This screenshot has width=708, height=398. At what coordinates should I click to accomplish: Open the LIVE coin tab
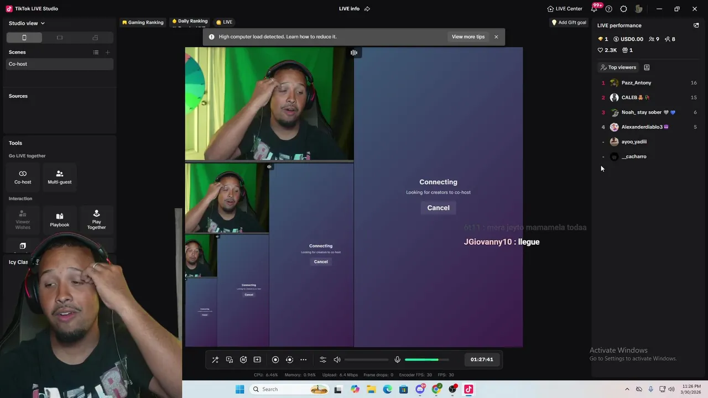pyautogui.click(x=224, y=22)
